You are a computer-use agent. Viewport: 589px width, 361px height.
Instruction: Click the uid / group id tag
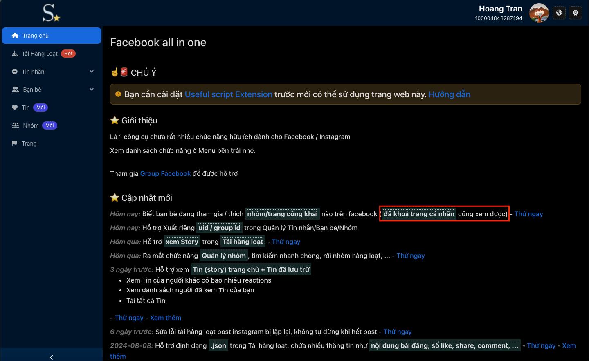click(x=219, y=228)
